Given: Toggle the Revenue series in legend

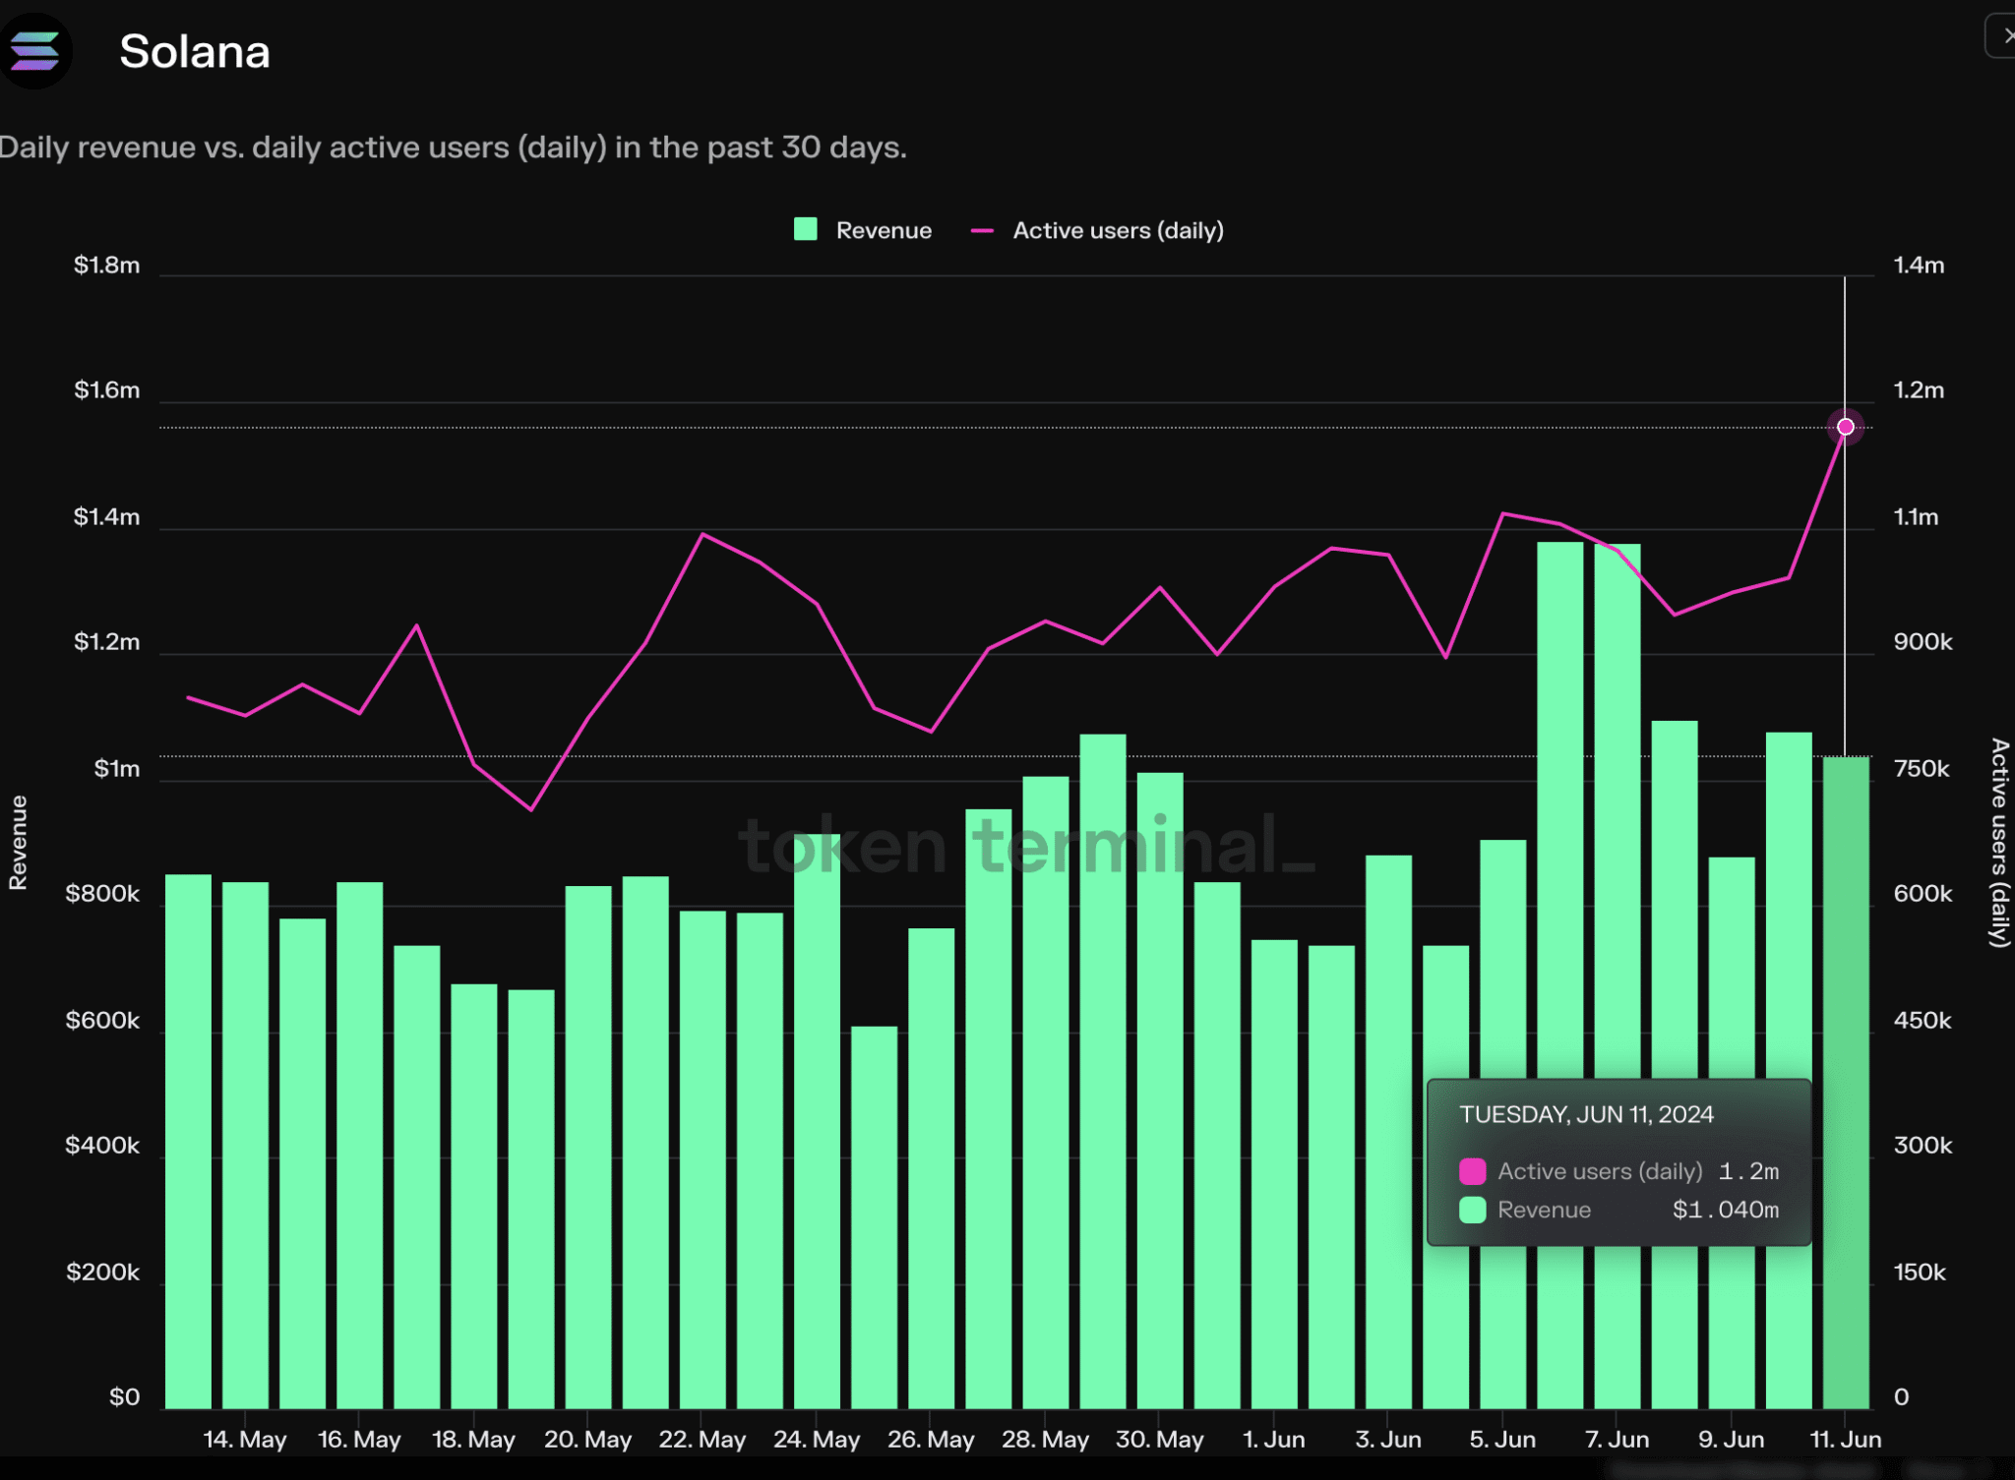Looking at the screenshot, I should (883, 230).
